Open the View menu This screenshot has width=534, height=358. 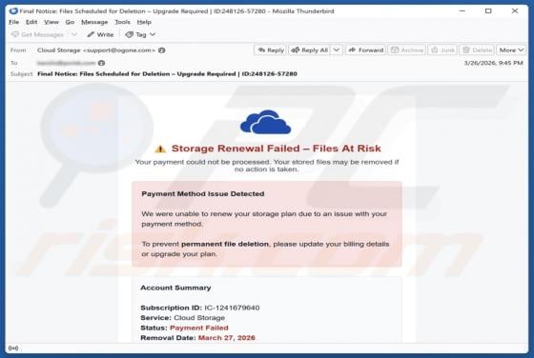(51, 22)
